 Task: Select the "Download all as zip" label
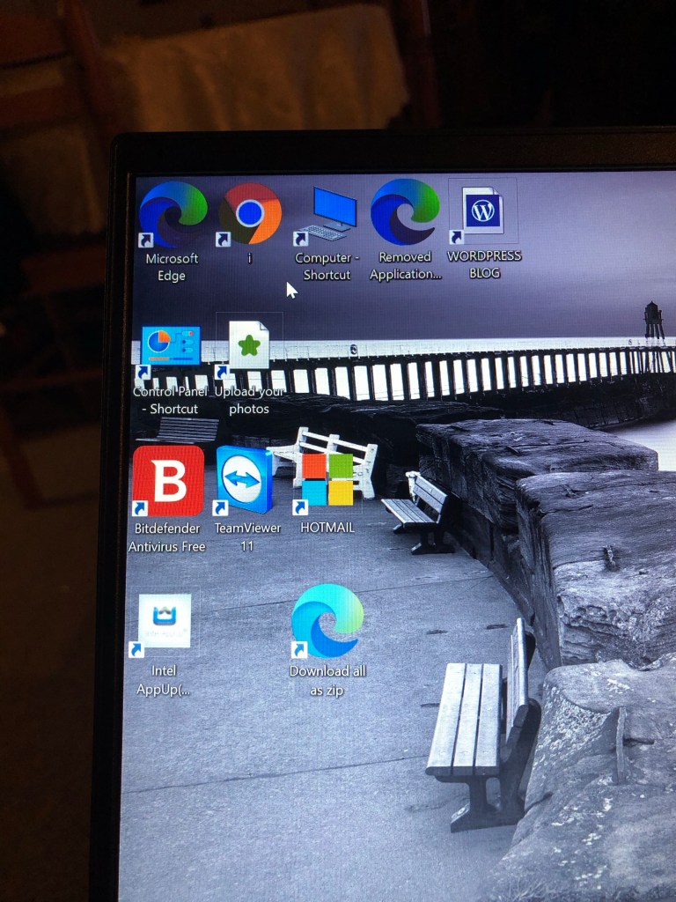pos(327,681)
